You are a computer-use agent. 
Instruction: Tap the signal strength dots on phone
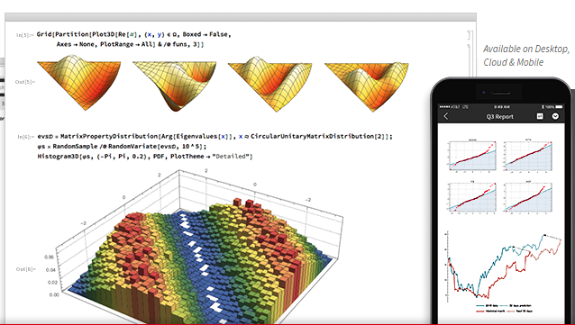[x=445, y=106]
